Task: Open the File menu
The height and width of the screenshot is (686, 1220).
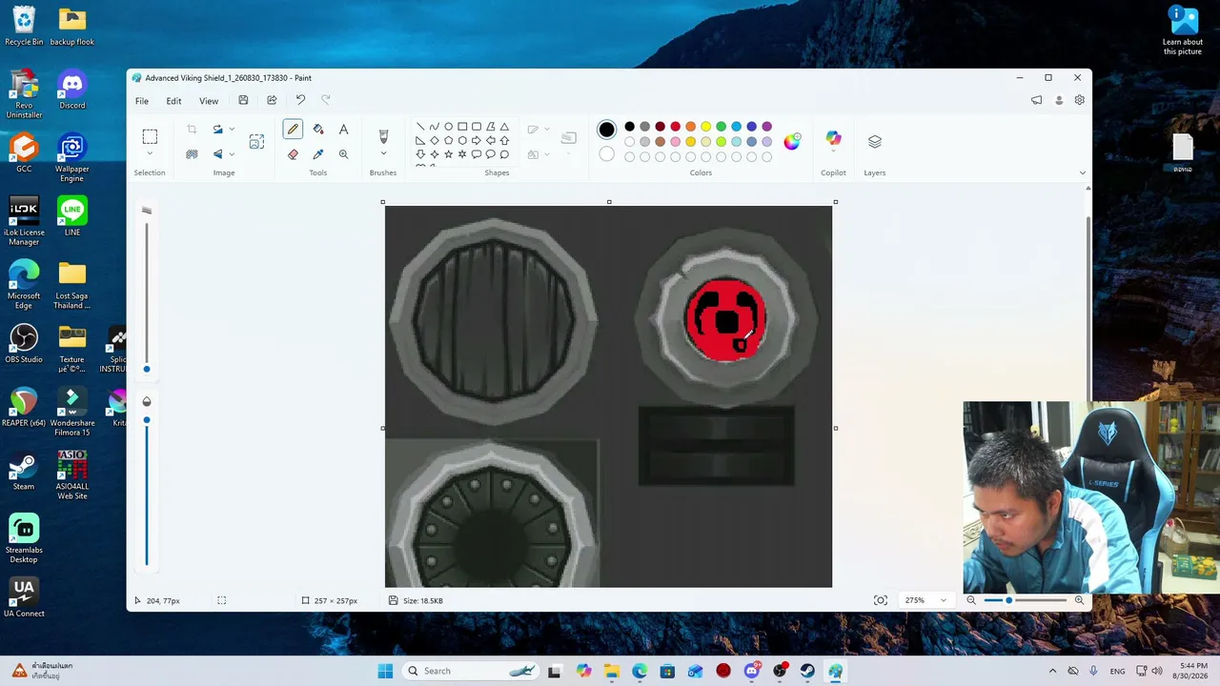Action: click(142, 101)
